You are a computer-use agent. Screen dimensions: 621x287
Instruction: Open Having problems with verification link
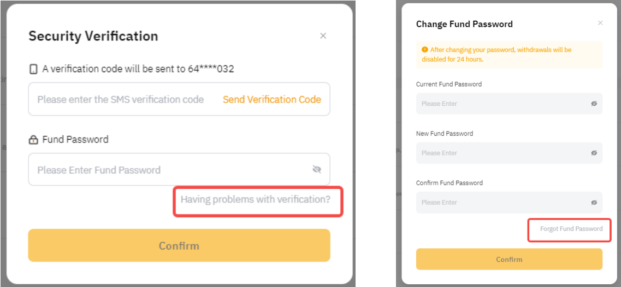(255, 200)
